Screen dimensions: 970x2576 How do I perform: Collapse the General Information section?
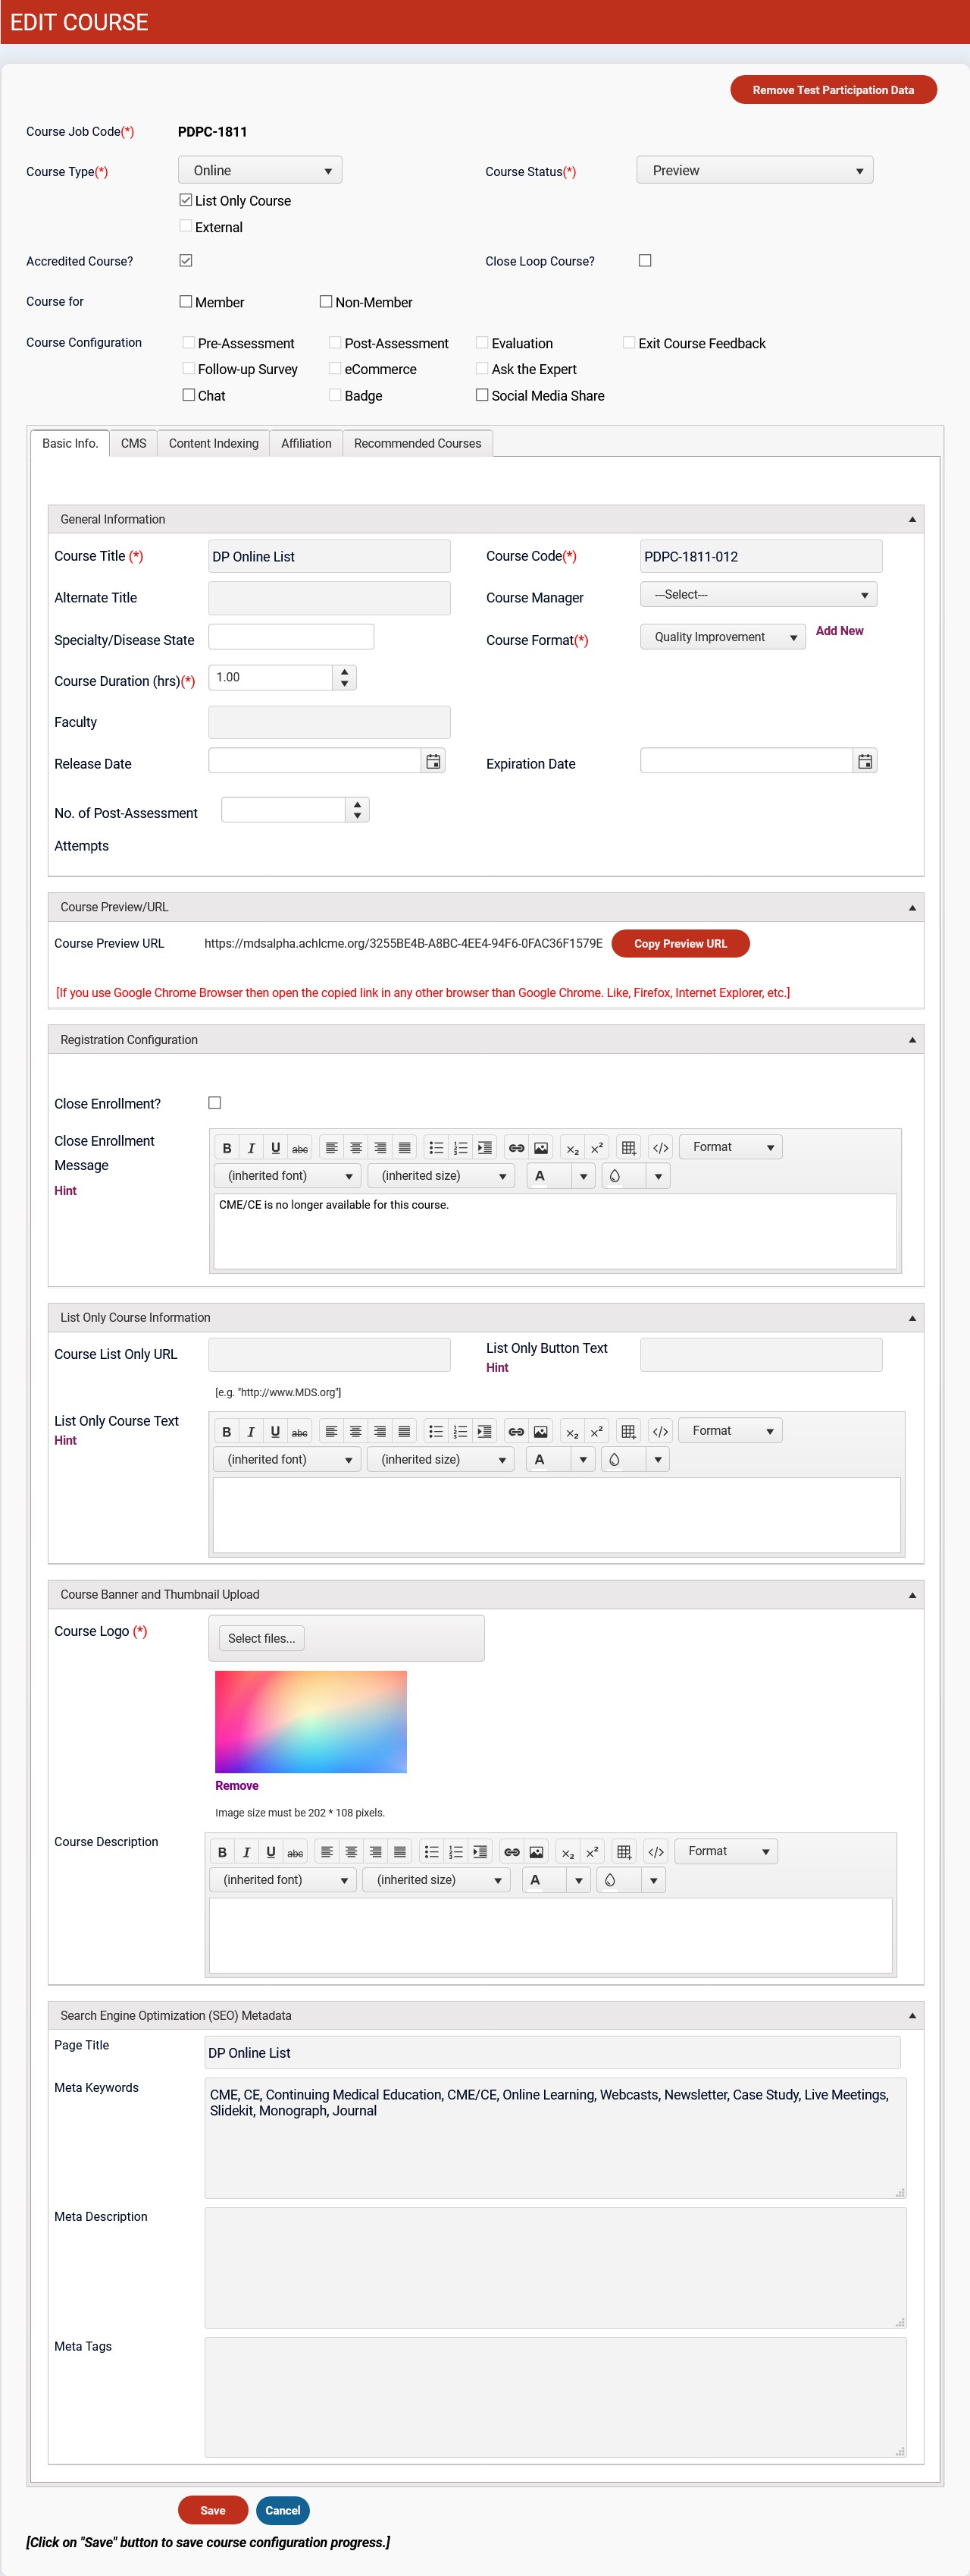pos(911,520)
